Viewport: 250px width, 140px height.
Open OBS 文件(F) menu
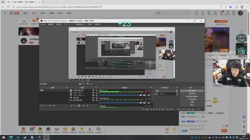click(43, 24)
